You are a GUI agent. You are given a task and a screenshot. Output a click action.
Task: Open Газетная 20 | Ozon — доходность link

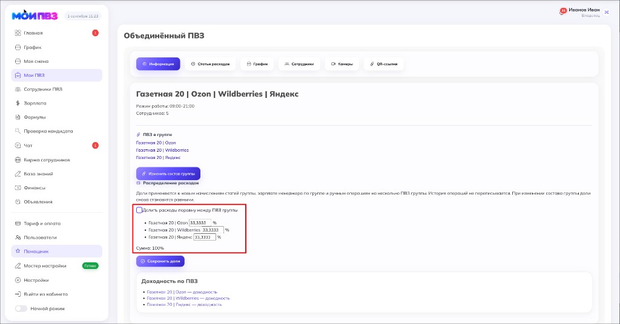[182, 292]
